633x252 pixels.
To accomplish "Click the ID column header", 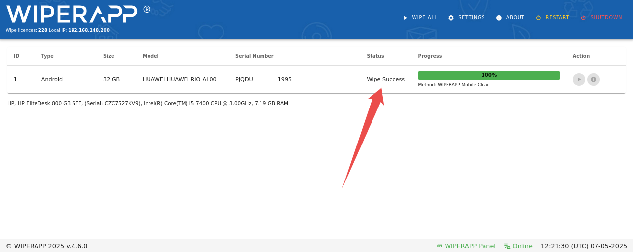I will click(16, 56).
